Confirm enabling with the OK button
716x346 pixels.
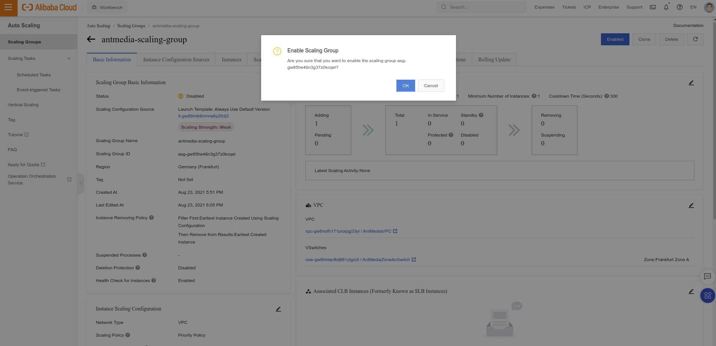pyautogui.click(x=406, y=86)
